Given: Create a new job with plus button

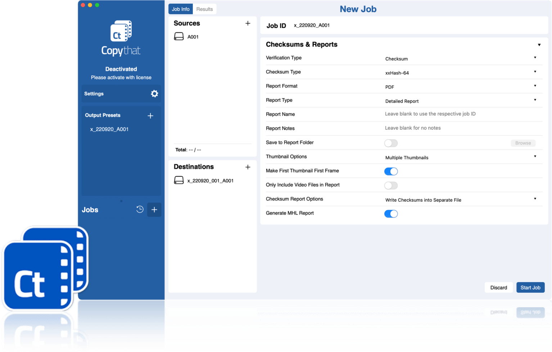Looking at the screenshot, I should point(154,210).
